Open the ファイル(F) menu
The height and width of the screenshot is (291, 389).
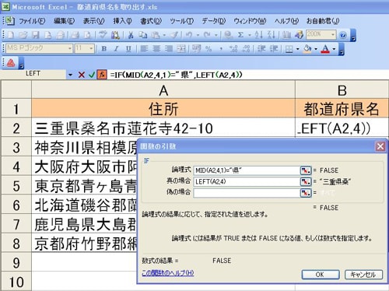pos(32,21)
